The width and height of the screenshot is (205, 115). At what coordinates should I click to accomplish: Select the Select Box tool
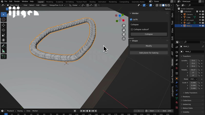tap(4, 14)
